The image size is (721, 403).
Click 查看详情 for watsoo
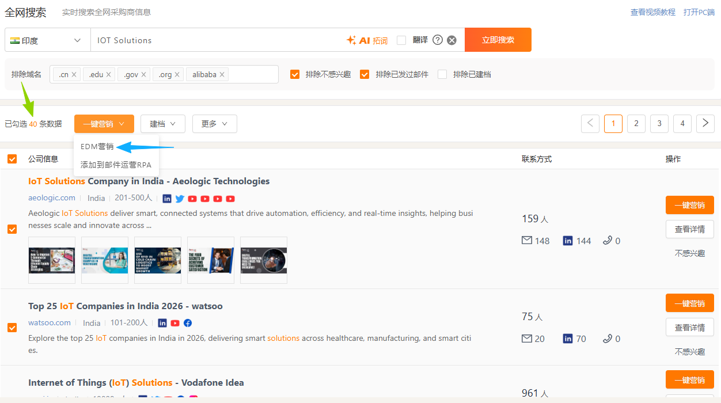point(690,328)
